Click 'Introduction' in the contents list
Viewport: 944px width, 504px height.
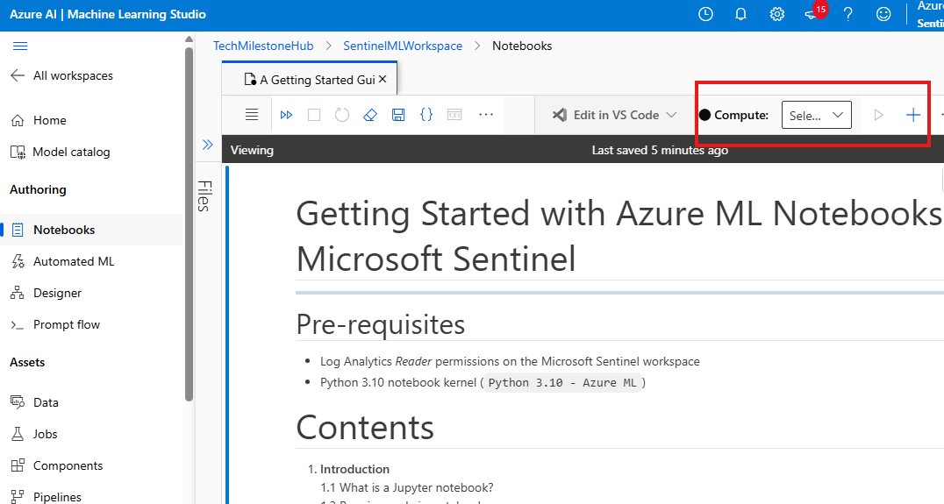[x=354, y=469]
